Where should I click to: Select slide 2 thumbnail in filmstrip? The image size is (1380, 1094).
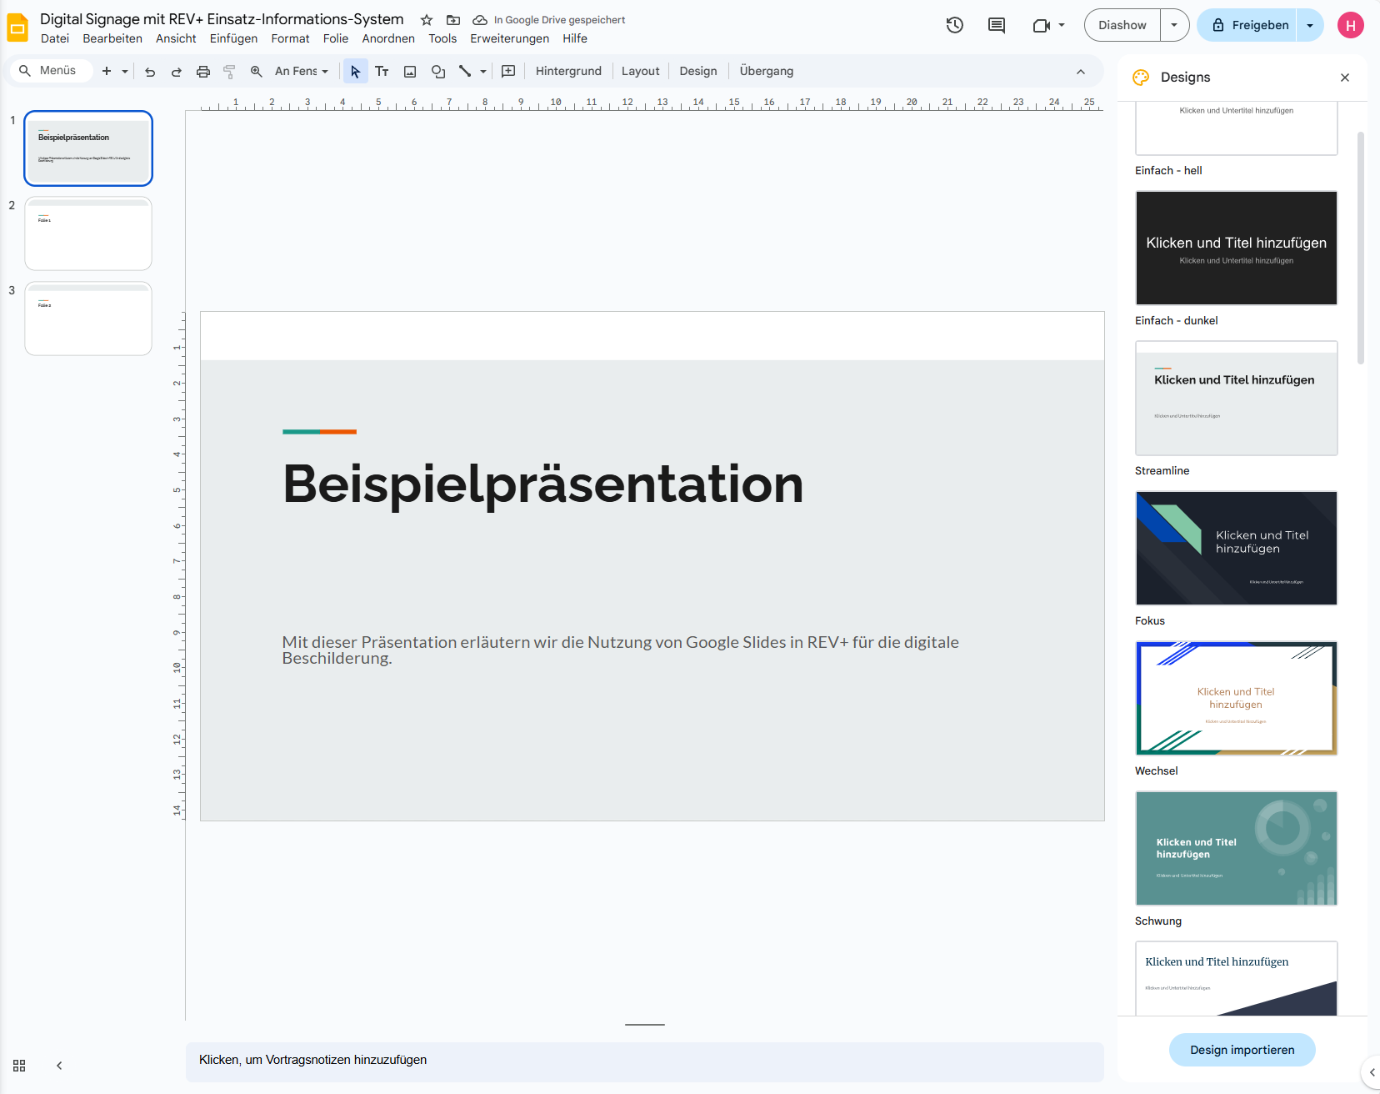click(88, 233)
